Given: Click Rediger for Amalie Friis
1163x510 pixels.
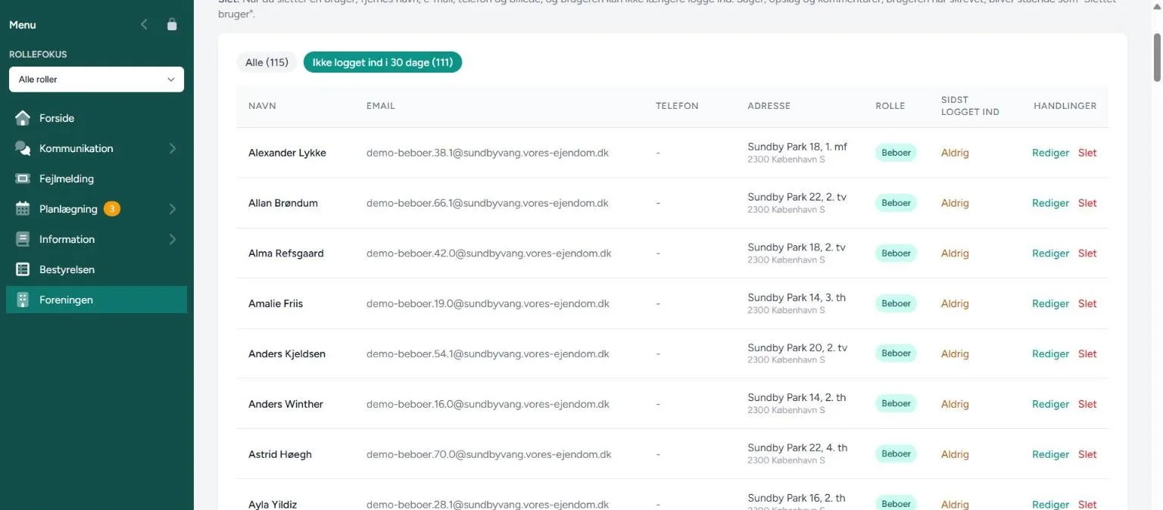Looking at the screenshot, I should click(1050, 303).
